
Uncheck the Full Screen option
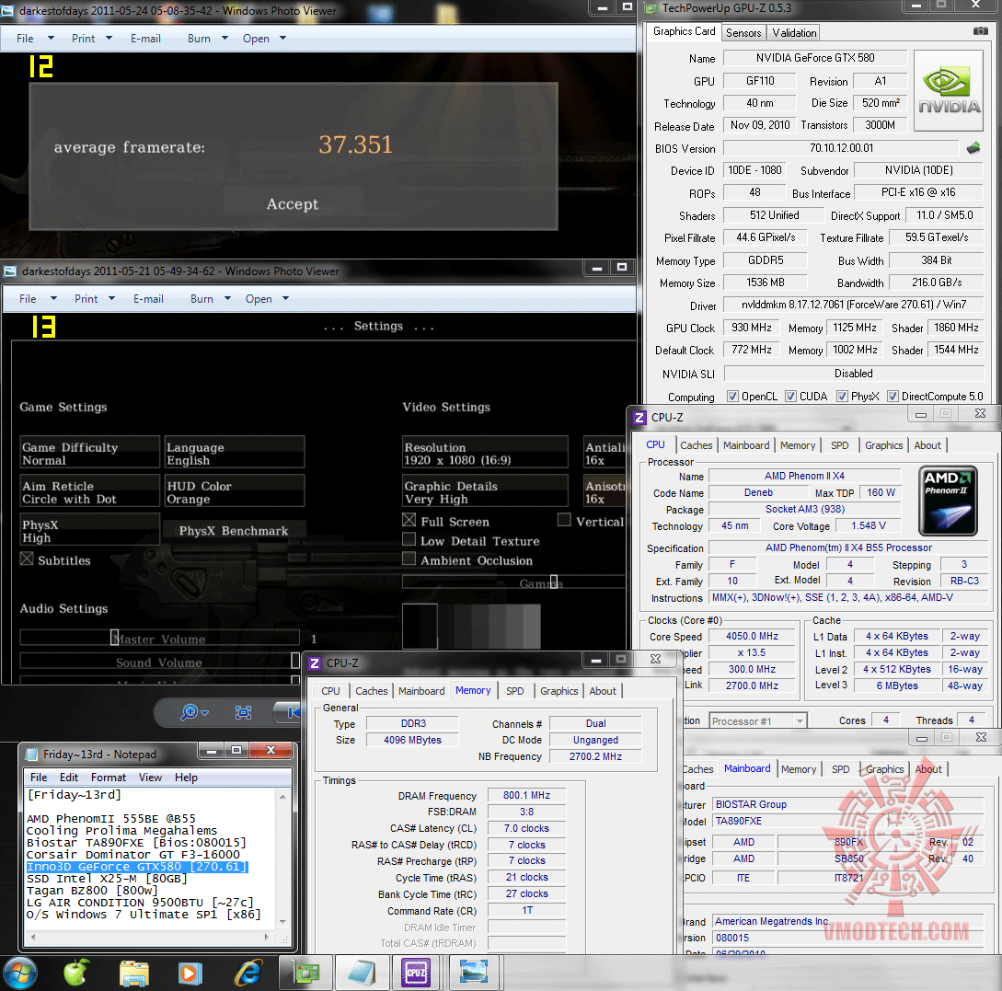tap(409, 520)
